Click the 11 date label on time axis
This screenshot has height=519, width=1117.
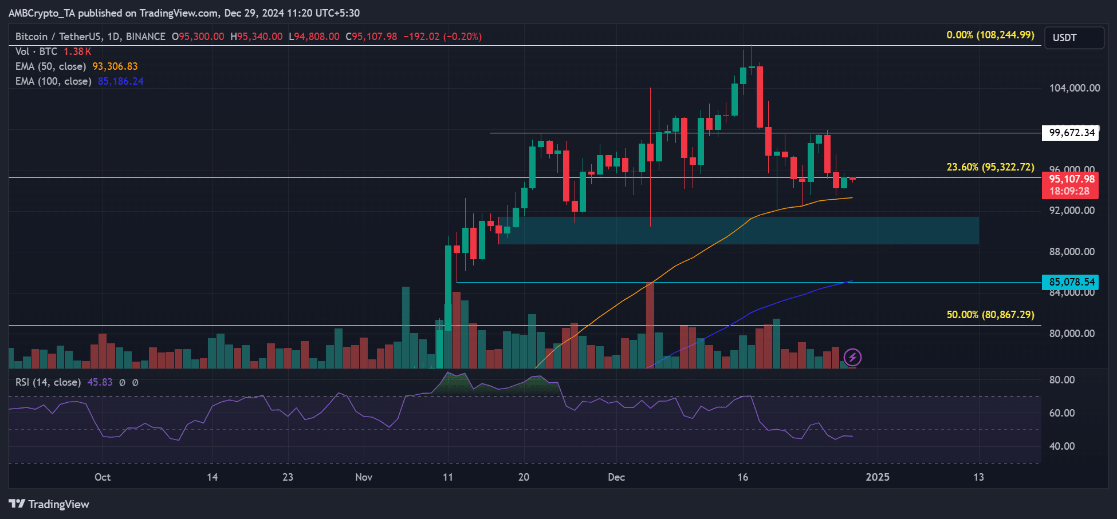[x=448, y=477]
